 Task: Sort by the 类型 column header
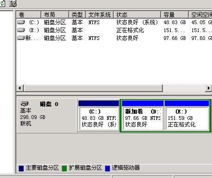(x=77, y=15)
